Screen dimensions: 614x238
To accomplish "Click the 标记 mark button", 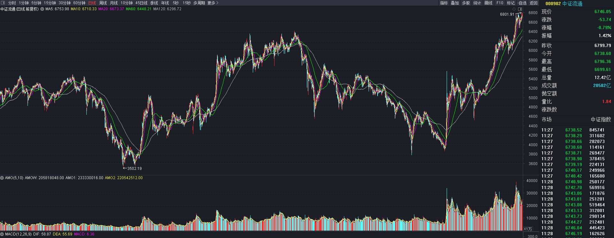I will click(x=511, y=3).
